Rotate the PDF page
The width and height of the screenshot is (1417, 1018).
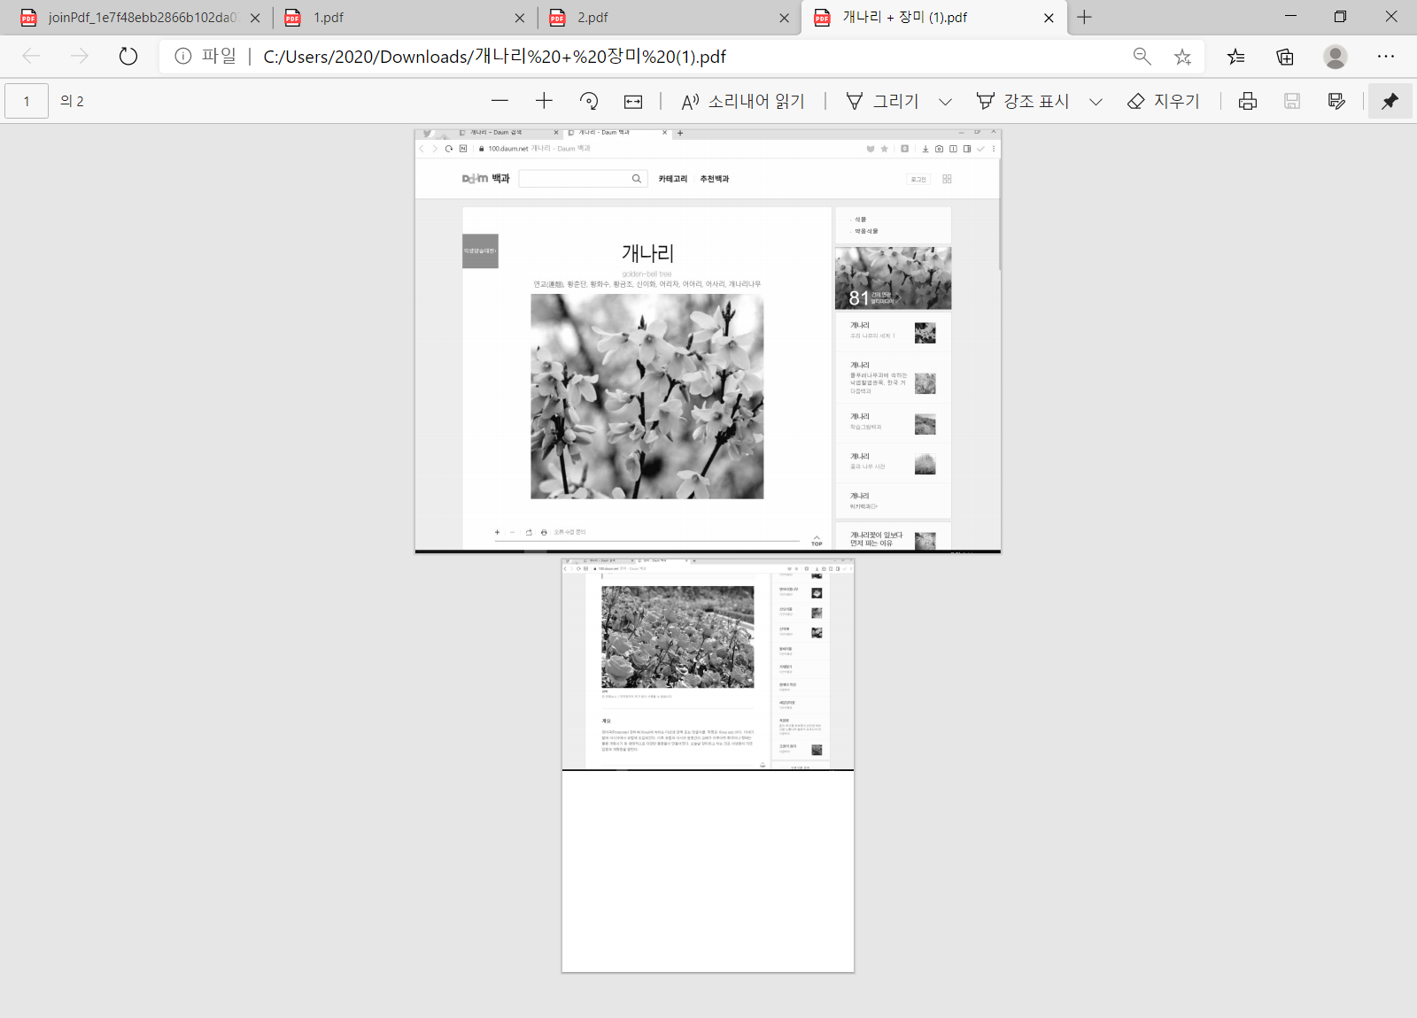[x=589, y=101]
